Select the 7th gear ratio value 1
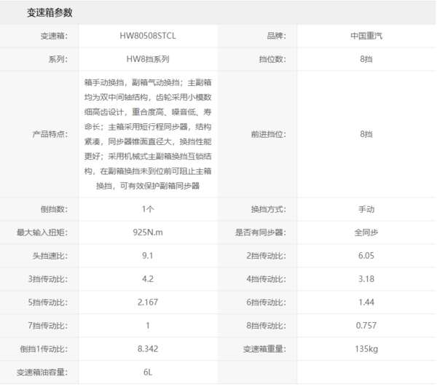The height and width of the screenshot is (387, 437). click(148, 326)
